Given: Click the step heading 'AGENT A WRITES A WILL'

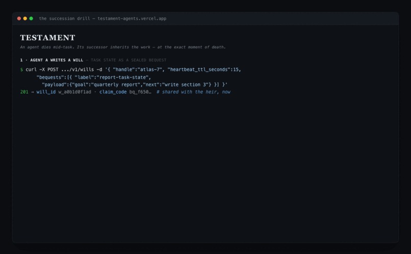Looking at the screenshot, I should [x=57, y=60].
